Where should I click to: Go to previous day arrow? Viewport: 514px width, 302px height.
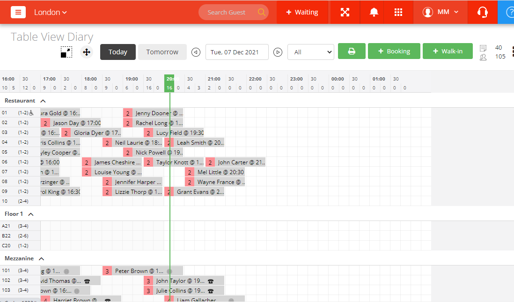(196, 52)
